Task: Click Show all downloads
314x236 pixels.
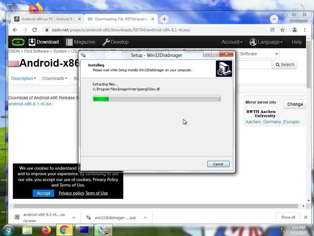Action: coord(288,217)
